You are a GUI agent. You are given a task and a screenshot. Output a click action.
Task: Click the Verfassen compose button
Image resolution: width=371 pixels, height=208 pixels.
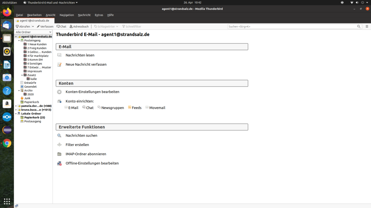click(x=45, y=26)
